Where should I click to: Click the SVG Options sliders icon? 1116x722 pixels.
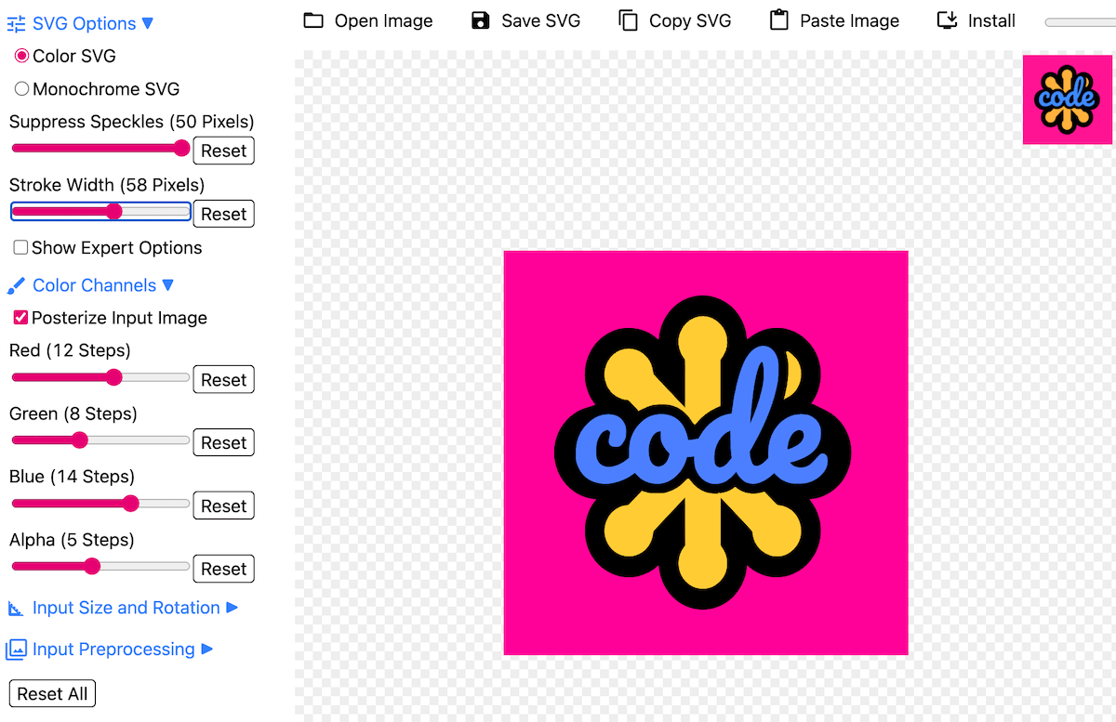(x=16, y=22)
